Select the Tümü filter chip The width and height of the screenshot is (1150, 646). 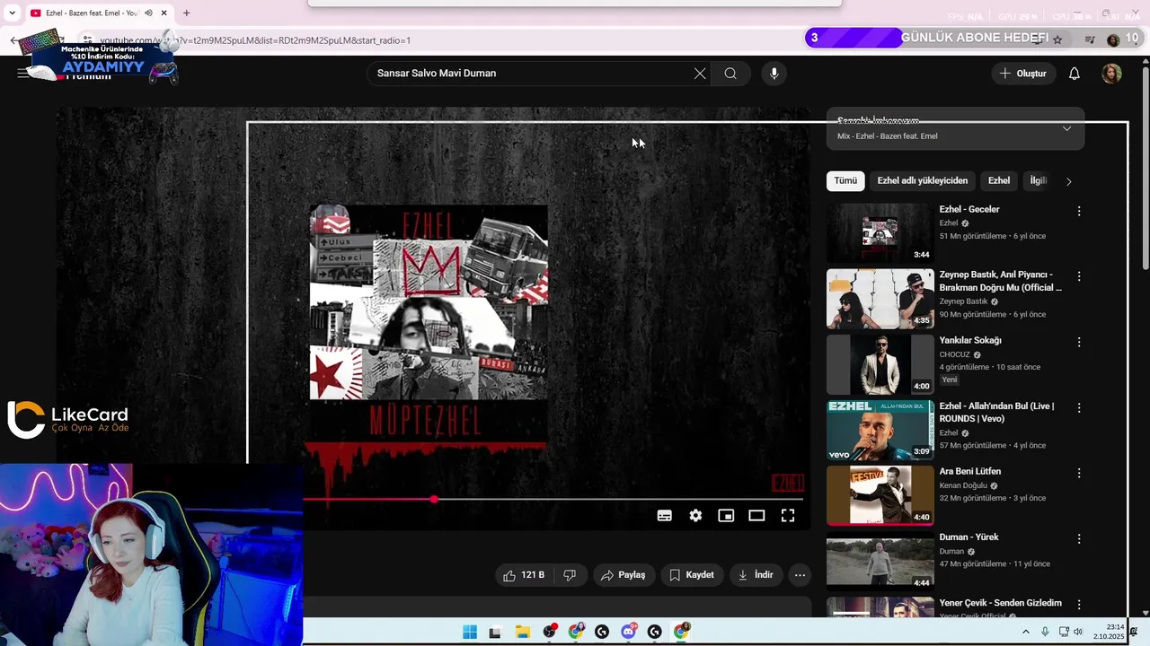click(x=845, y=181)
